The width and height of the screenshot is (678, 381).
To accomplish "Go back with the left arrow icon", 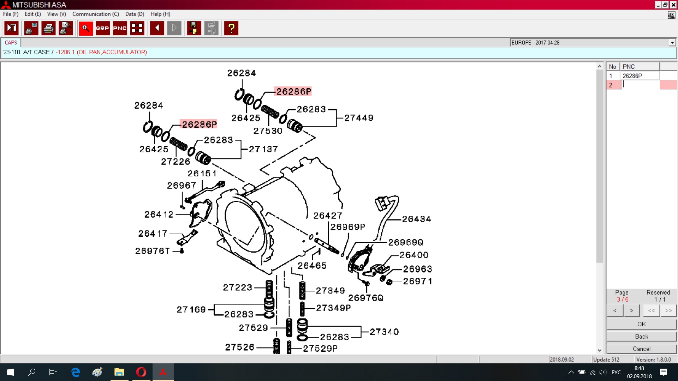I will tap(157, 28).
